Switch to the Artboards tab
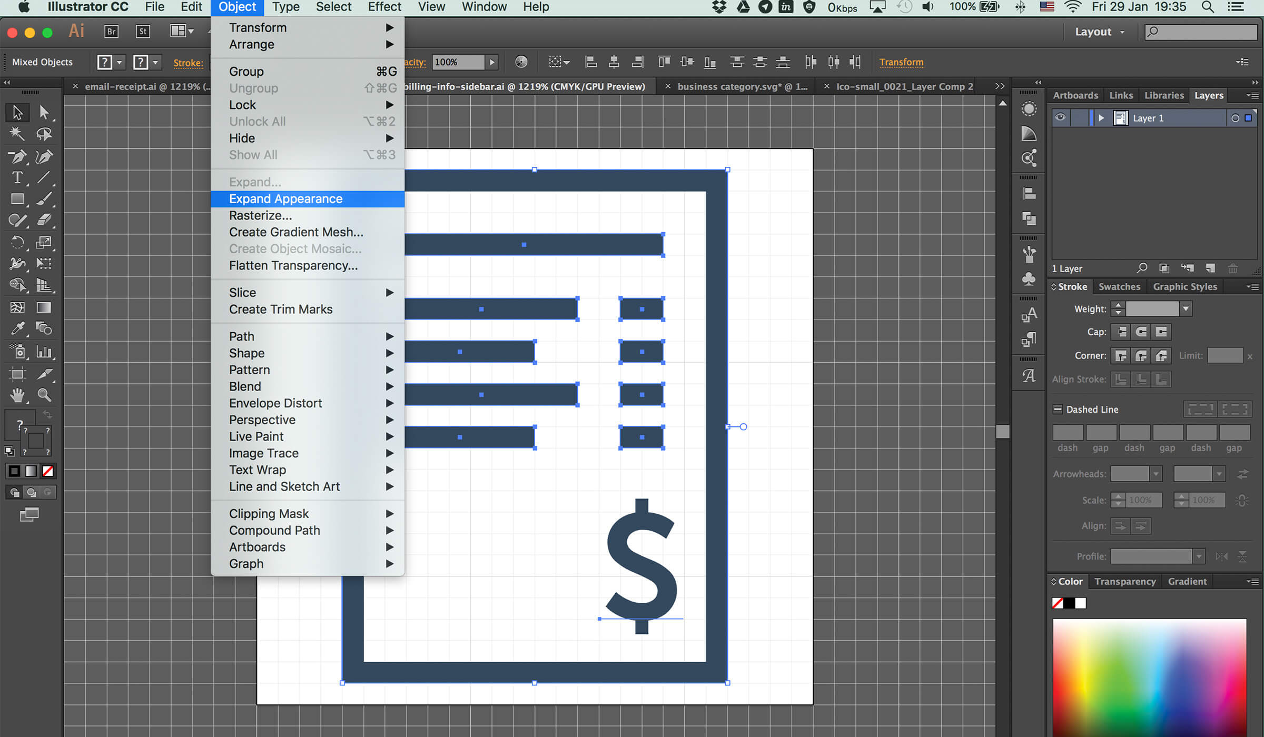The image size is (1264, 737). 1075,95
